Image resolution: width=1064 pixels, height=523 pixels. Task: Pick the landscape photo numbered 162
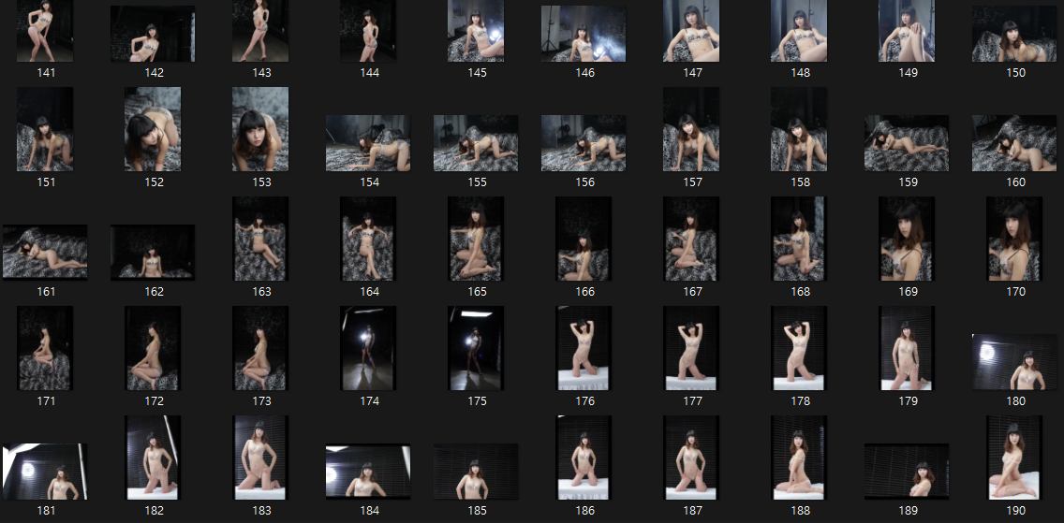153,253
